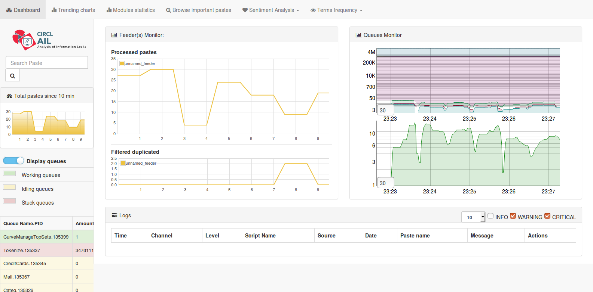Toggle the Display queues switch
This screenshot has width=593, height=292.
13,161
